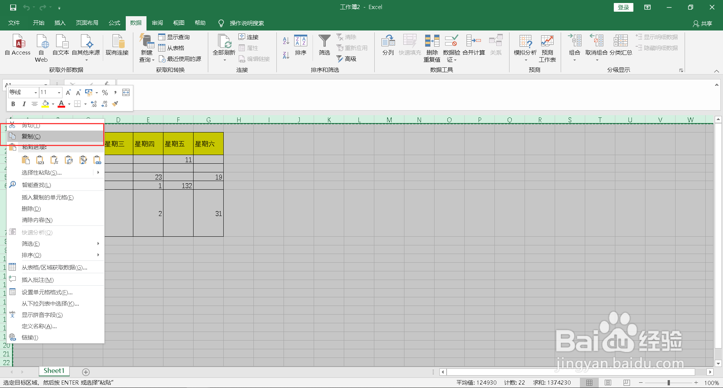Select column header M
Image resolution: width=723 pixels, height=388 pixels.
click(x=389, y=120)
